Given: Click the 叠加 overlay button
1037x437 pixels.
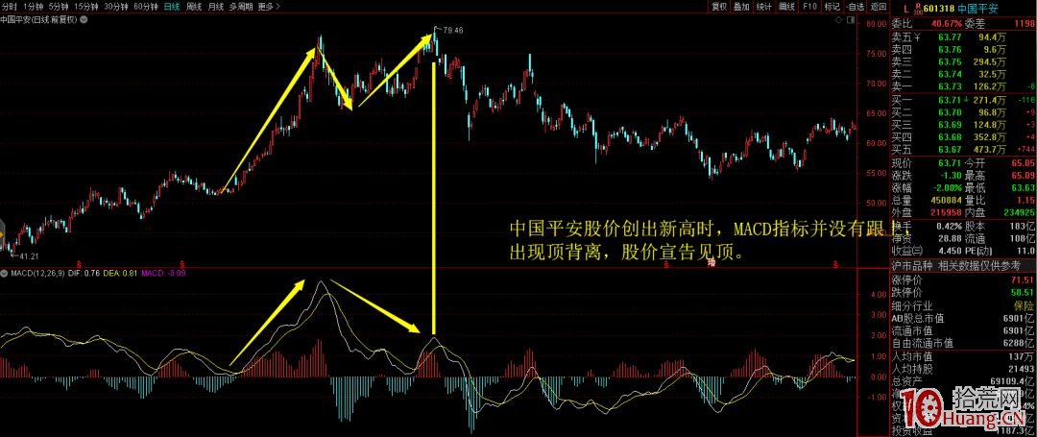Looking at the screenshot, I should tap(741, 7).
